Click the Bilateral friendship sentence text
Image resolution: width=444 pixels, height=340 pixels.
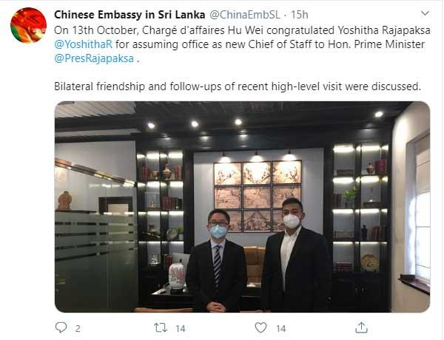pos(238,86)
